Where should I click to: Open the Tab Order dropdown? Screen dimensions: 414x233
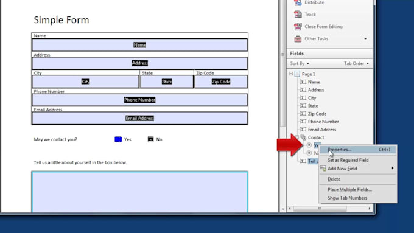point(356,64)
